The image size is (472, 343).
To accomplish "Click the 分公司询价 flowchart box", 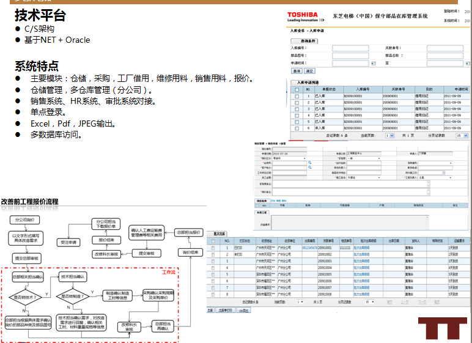I will tap(24, 220).
